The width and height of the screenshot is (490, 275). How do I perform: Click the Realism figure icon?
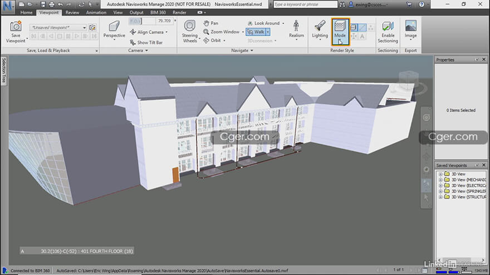pyautogui.click(x=296, y=26)
